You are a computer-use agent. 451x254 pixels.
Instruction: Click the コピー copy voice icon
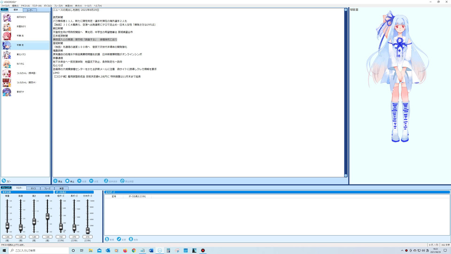(4, 181)
